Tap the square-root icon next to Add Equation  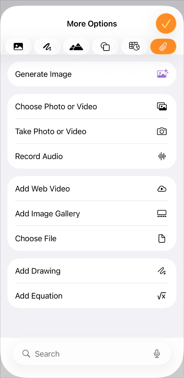click(x=162, y=296)
